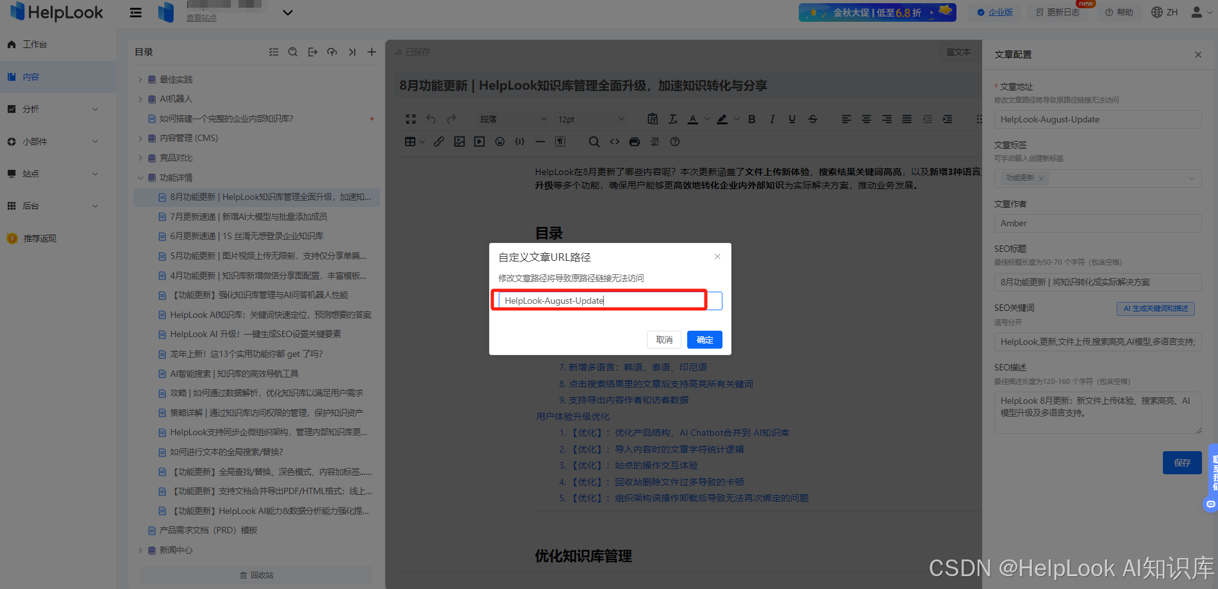Apply underline formatting
1218x589 pixels.
pos(792,119)
